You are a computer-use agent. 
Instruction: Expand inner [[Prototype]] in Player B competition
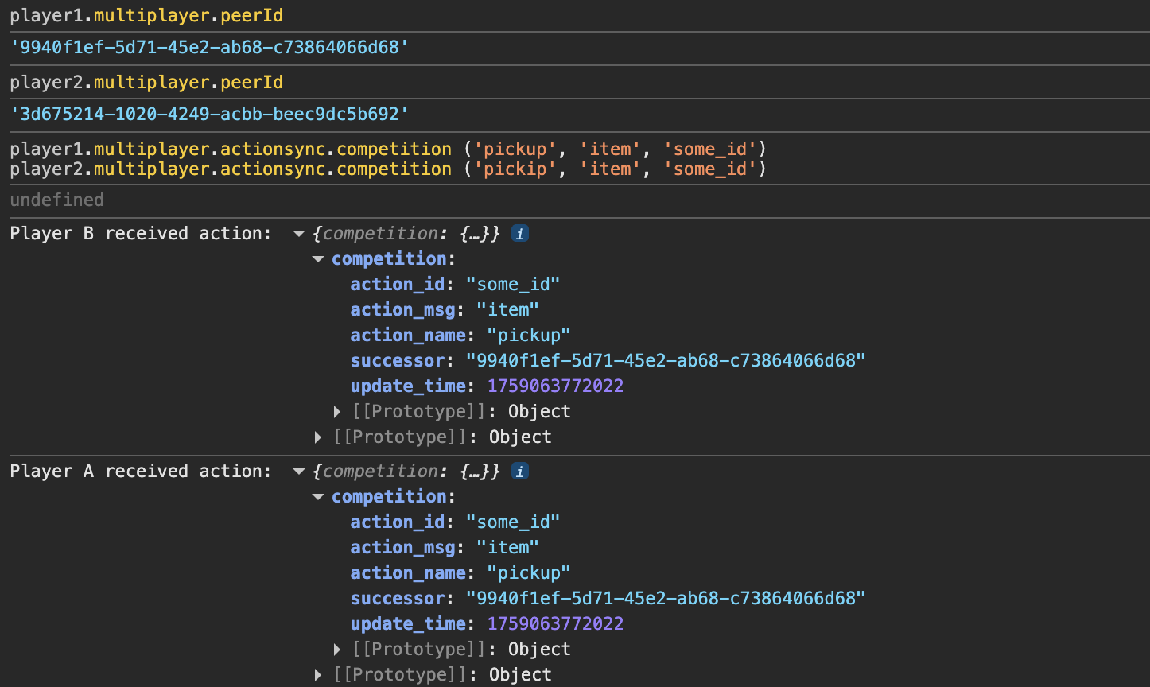(338, 412)
